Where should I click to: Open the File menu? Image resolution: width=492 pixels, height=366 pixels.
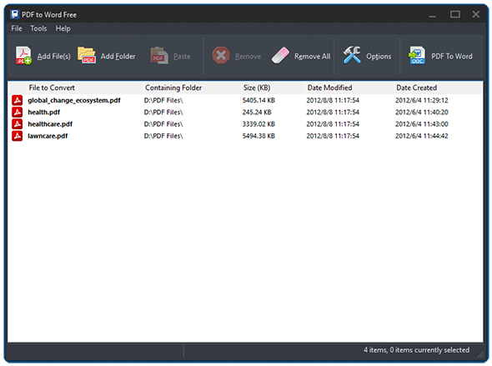pos(17,28)
